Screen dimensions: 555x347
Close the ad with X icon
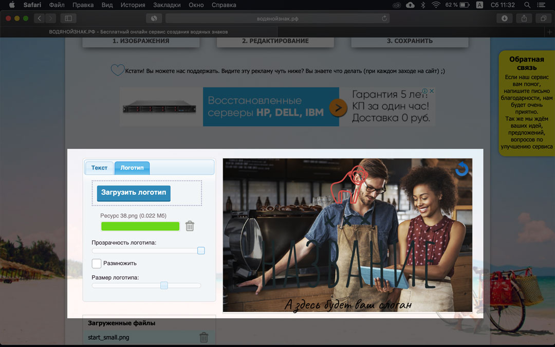(432, 91)
